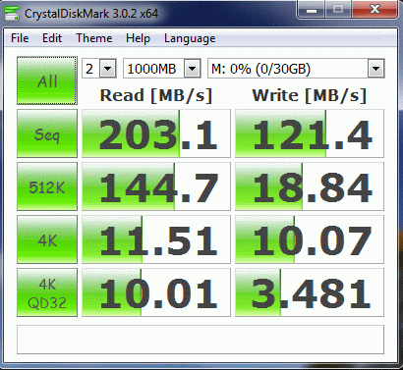The height and width of the screenshot is (370, 403).
Task: Minimize the CrystalDiskMark window
Action: click(312, 10)
